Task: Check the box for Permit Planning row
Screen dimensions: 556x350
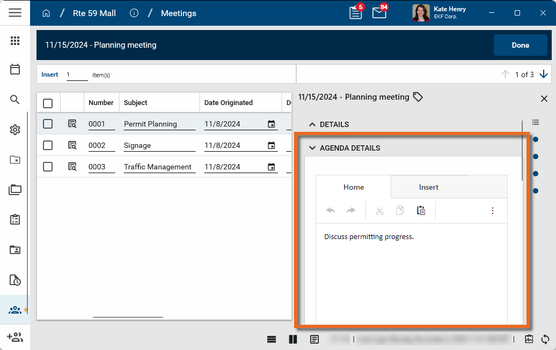Action: click(x=48, y=124)
